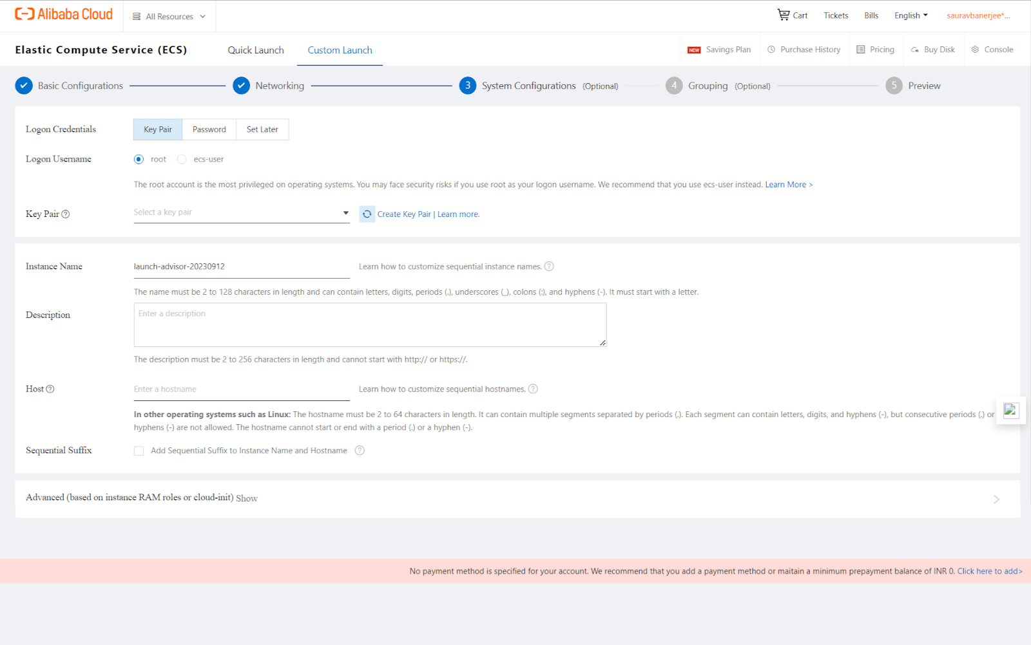
Task: Open sequential instance names help icon
Action: pos(549,266)
